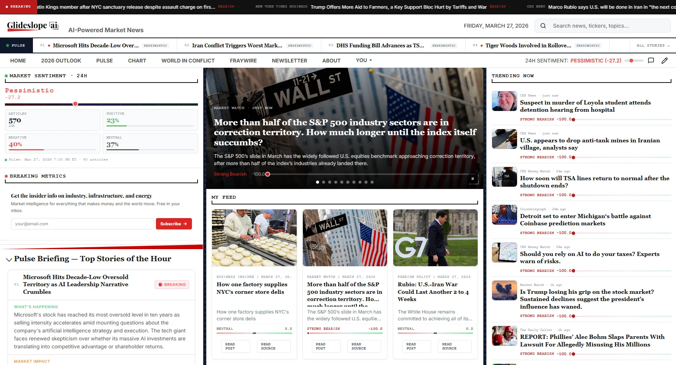
Task: Click the pencil edit icon
Action: (665, 61)
